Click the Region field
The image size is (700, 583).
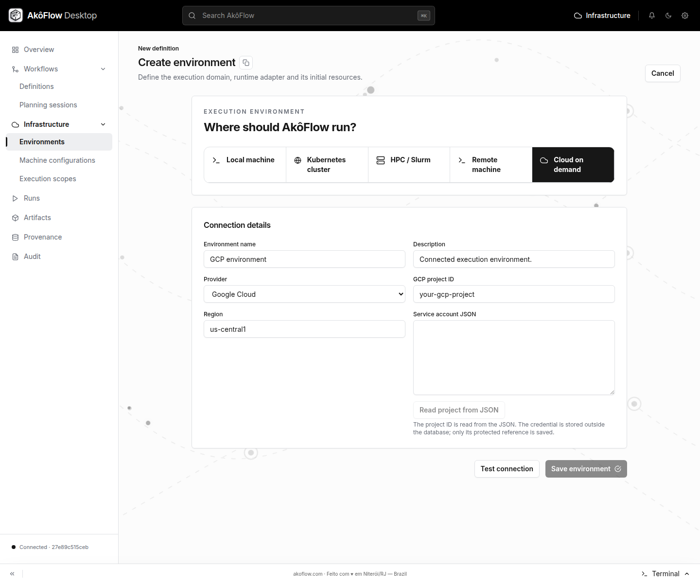click(x=304, y=329)
